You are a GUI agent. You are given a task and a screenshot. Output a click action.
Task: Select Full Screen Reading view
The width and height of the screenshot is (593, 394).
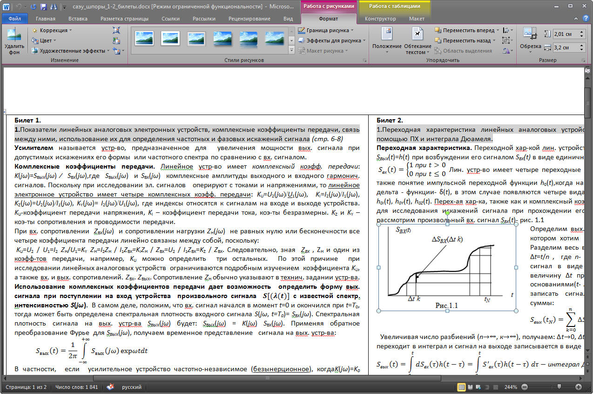point(470,387)
